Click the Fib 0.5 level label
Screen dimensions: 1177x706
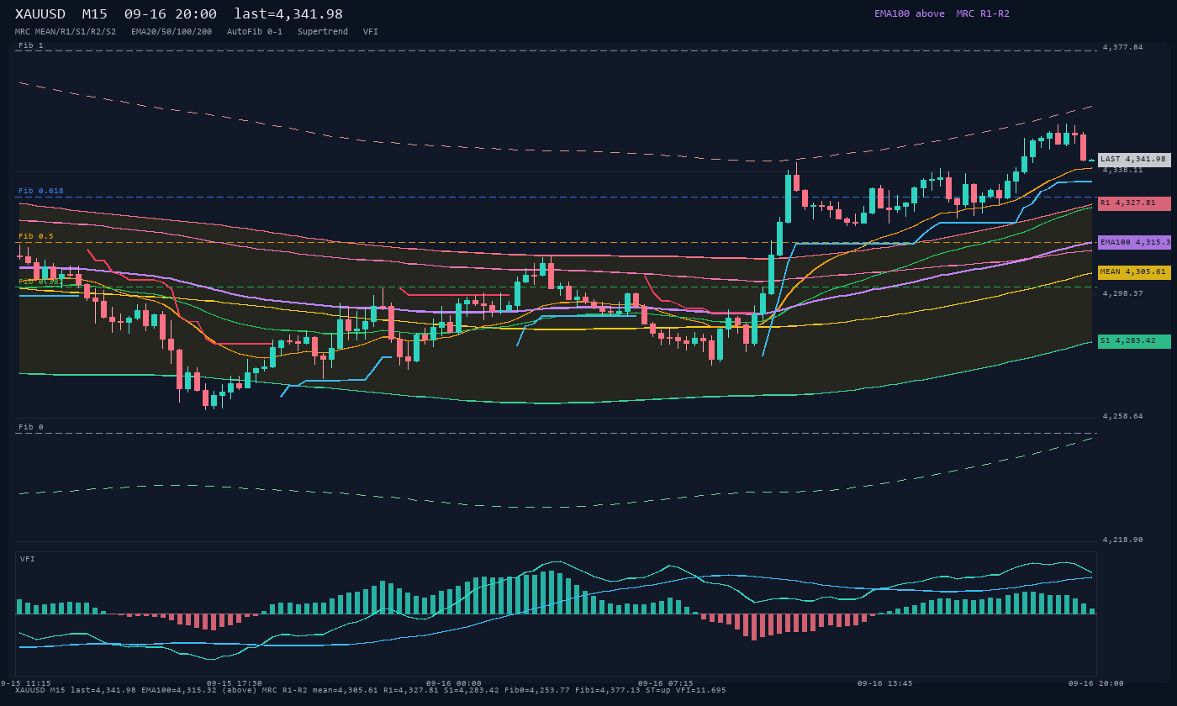pos(36,236)
